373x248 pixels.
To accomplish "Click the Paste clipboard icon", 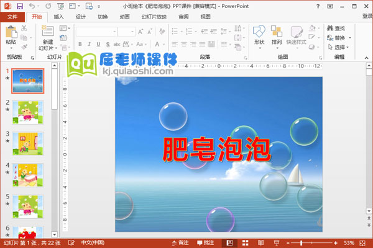I will (x=11, y=32).
